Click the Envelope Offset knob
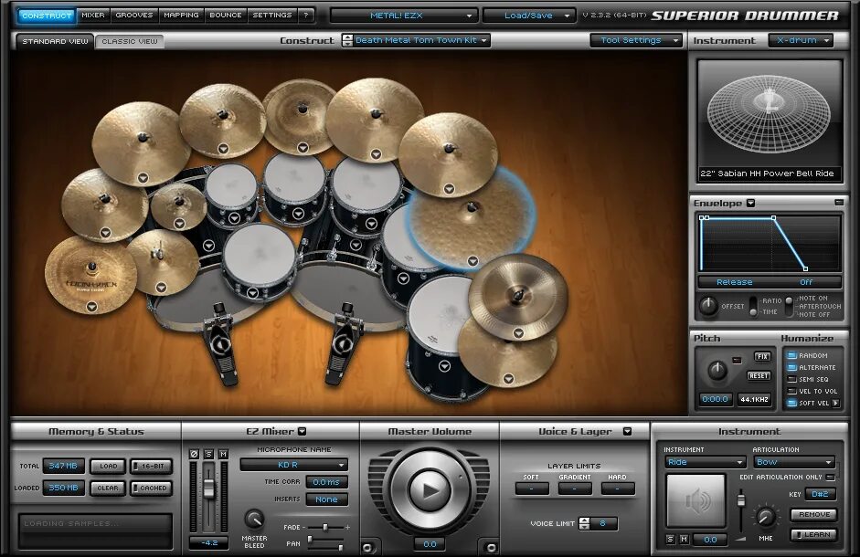 708,305
